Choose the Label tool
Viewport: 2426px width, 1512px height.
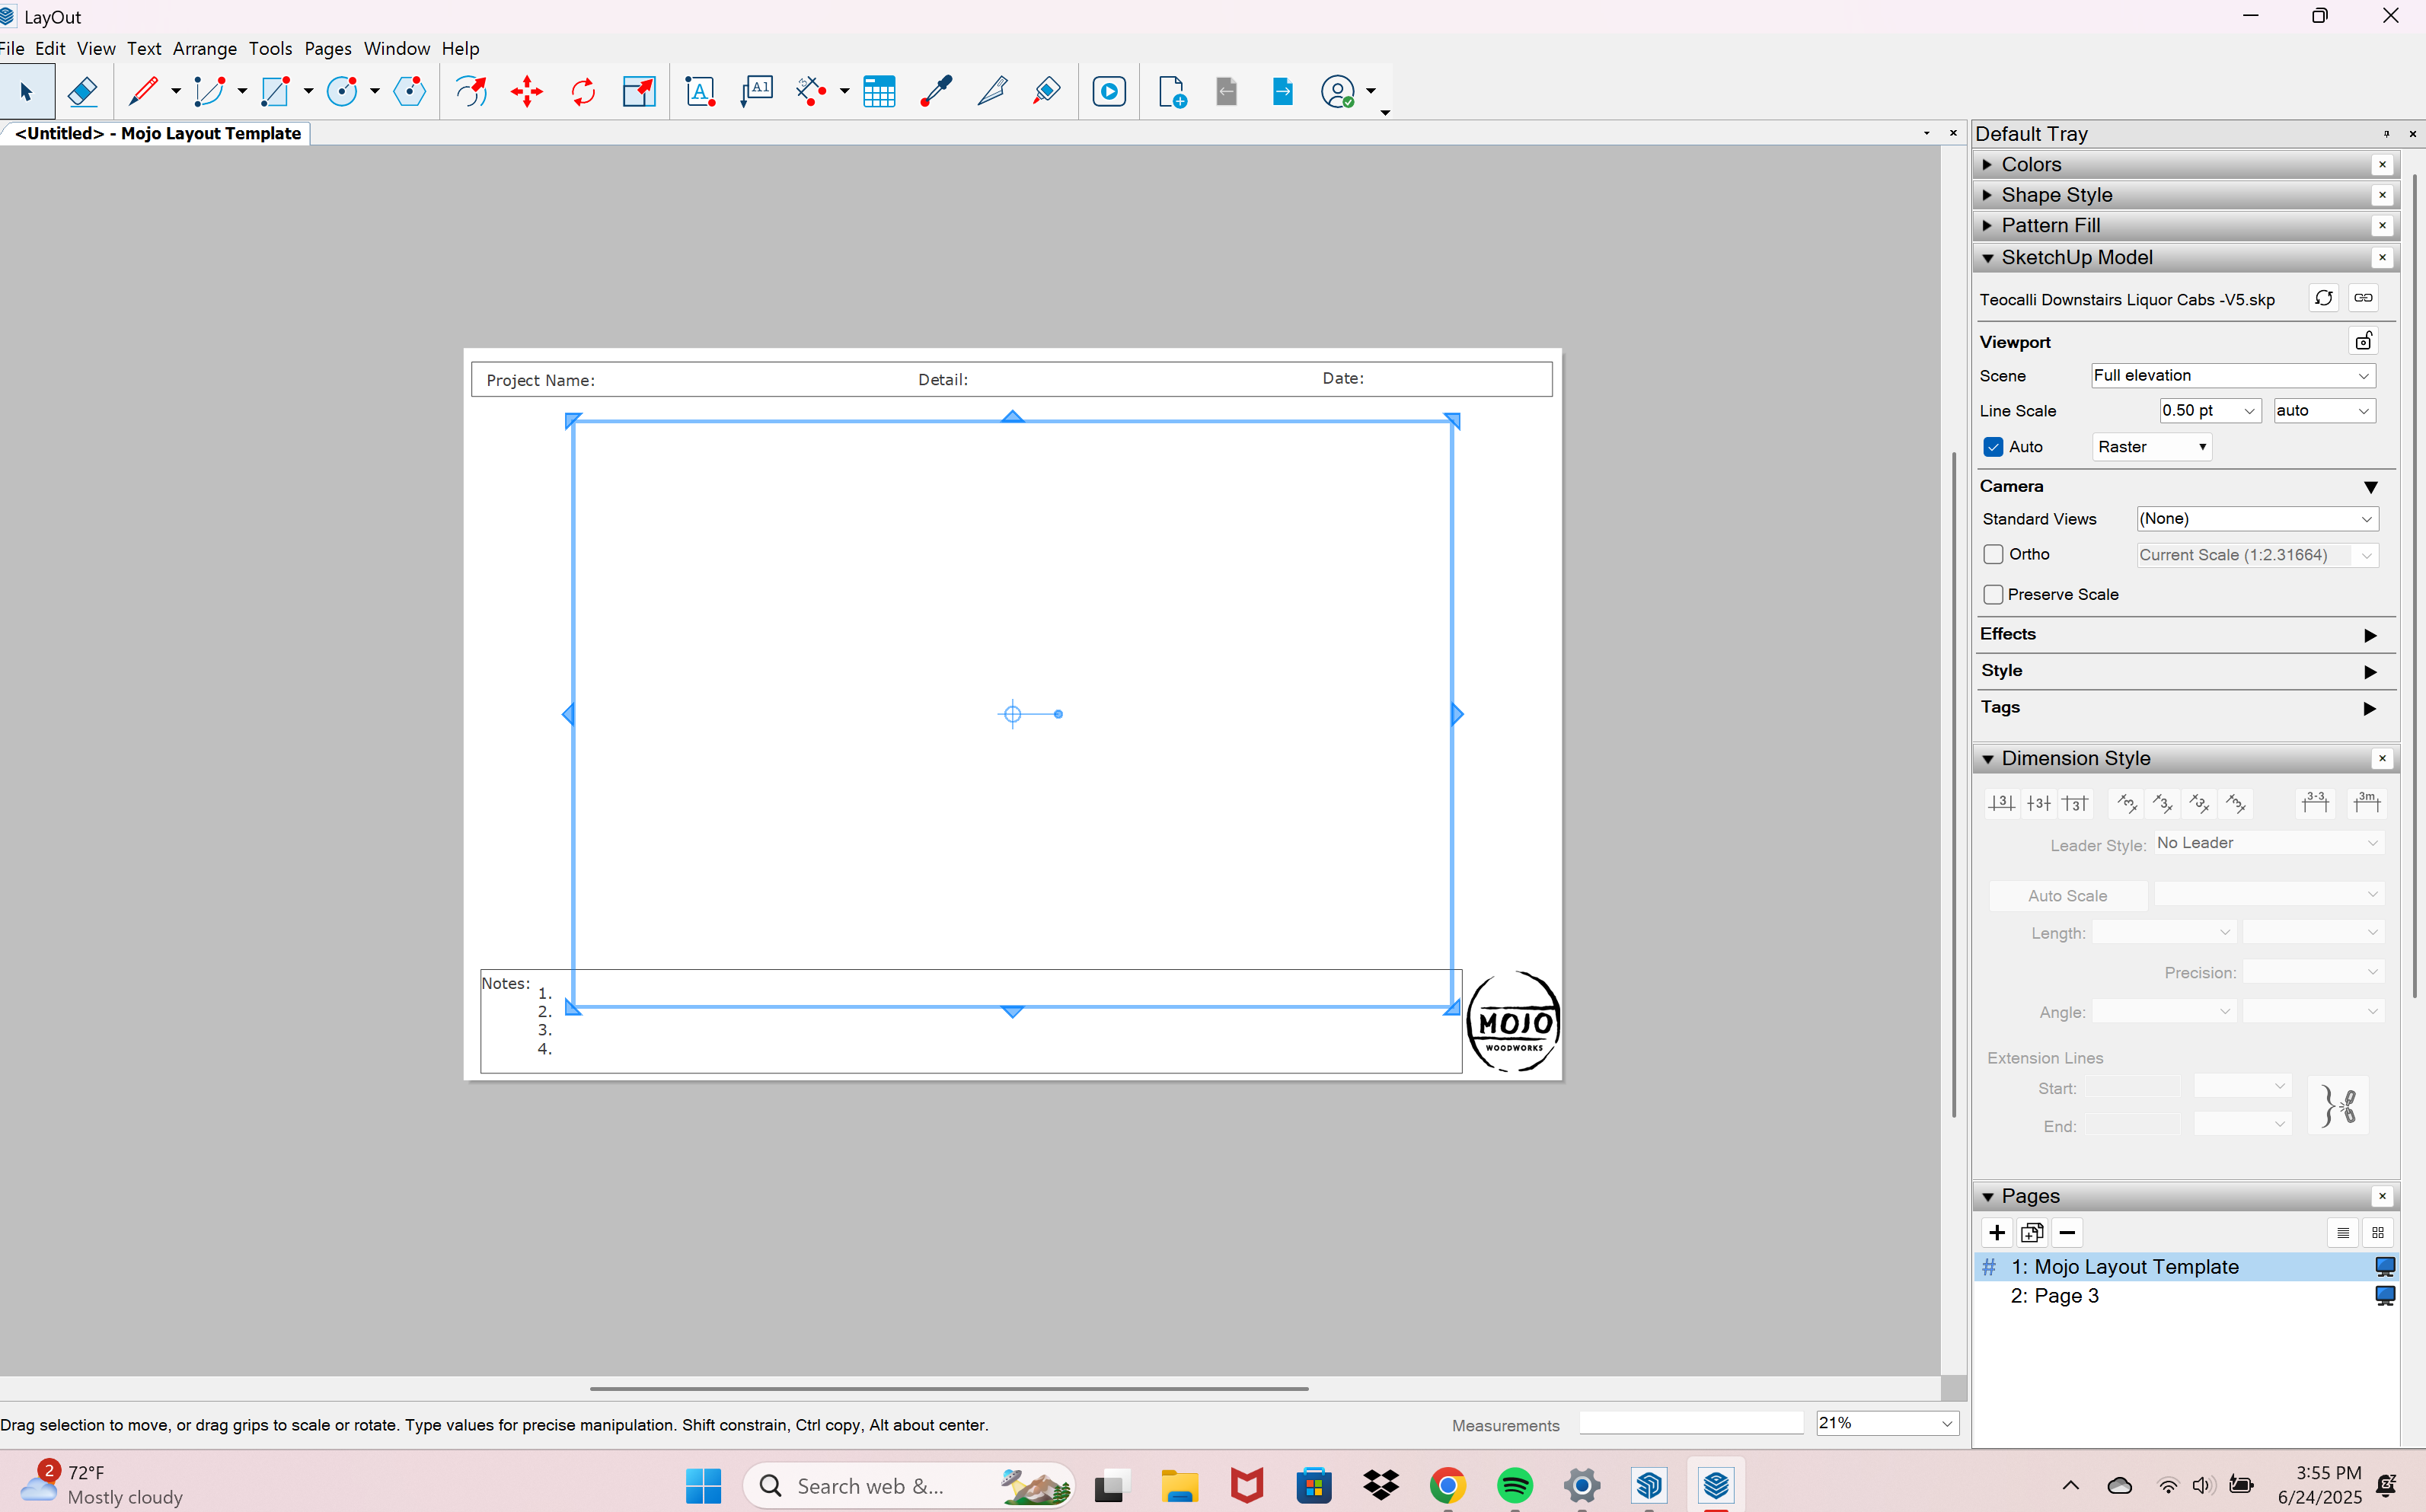757,92
